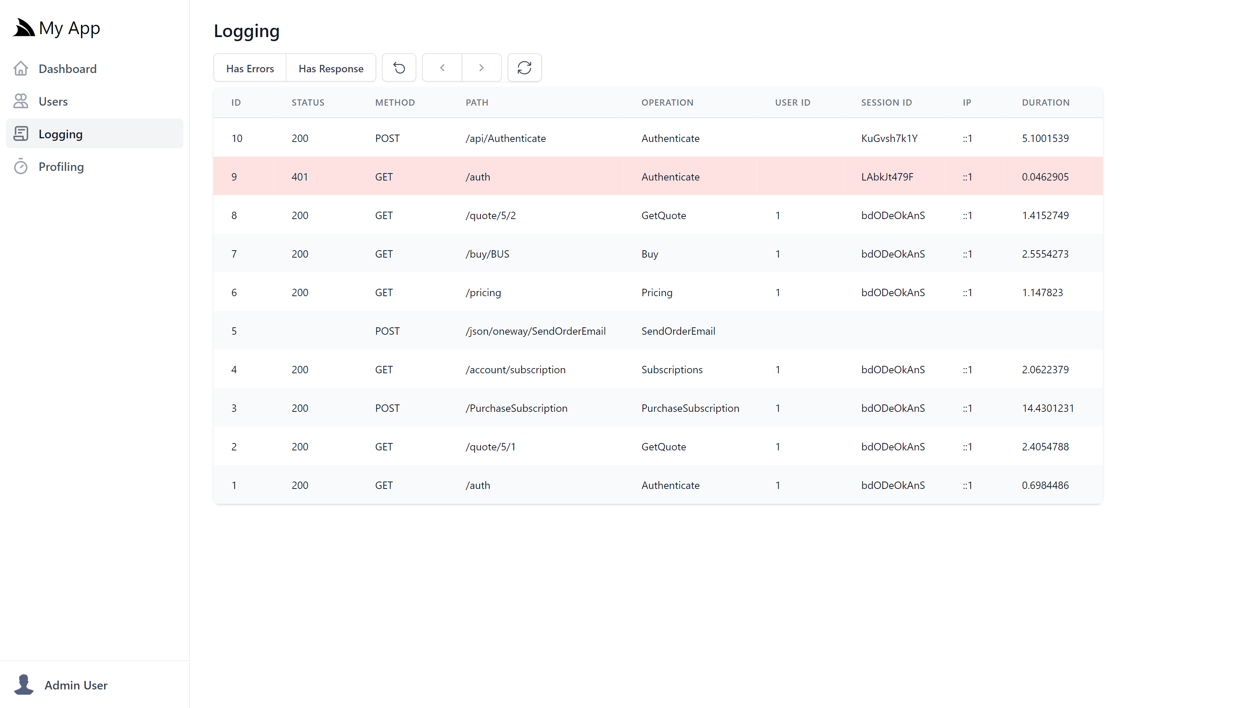This screenshot has height=708, width=1236.
Task: Toggle the Has Response filter
Action: (331, 68)
